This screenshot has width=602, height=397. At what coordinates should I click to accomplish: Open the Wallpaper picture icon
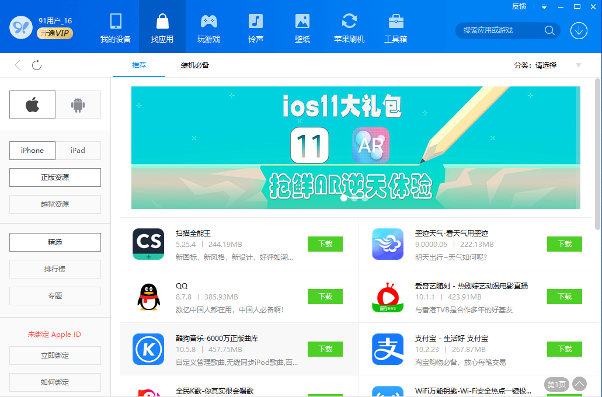[302, 22]
